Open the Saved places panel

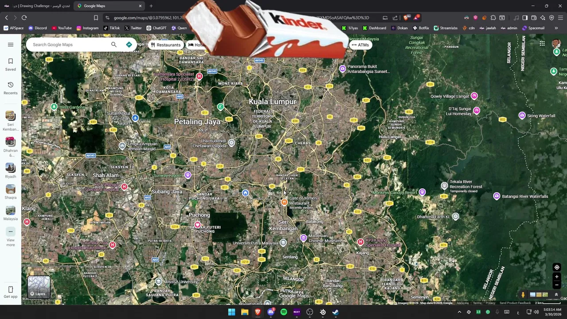(11, 65)
